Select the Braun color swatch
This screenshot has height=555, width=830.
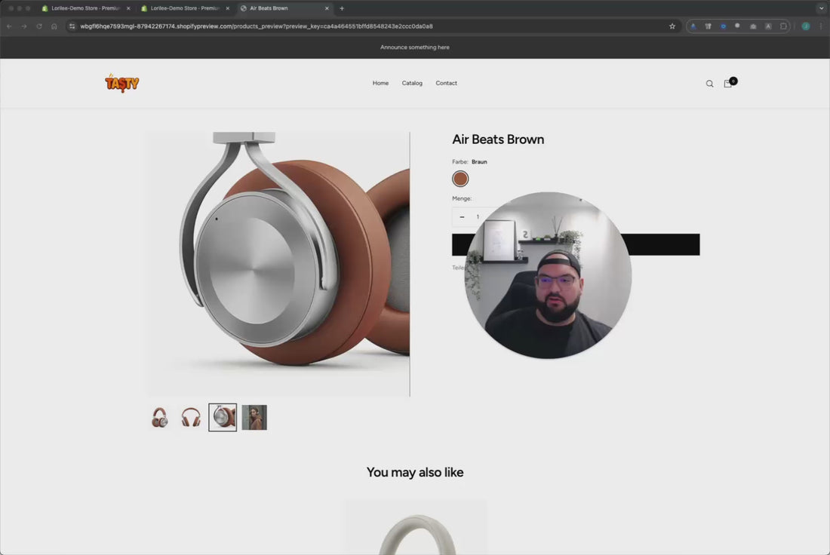[x=460, y=179]
